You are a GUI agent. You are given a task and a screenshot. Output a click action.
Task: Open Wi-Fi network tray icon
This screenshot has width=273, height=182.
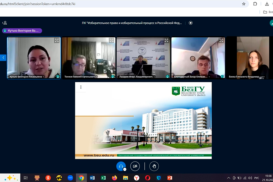point(245,178)
